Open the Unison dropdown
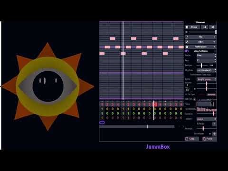This screenshot has width=228, height=171. (207, 119)
